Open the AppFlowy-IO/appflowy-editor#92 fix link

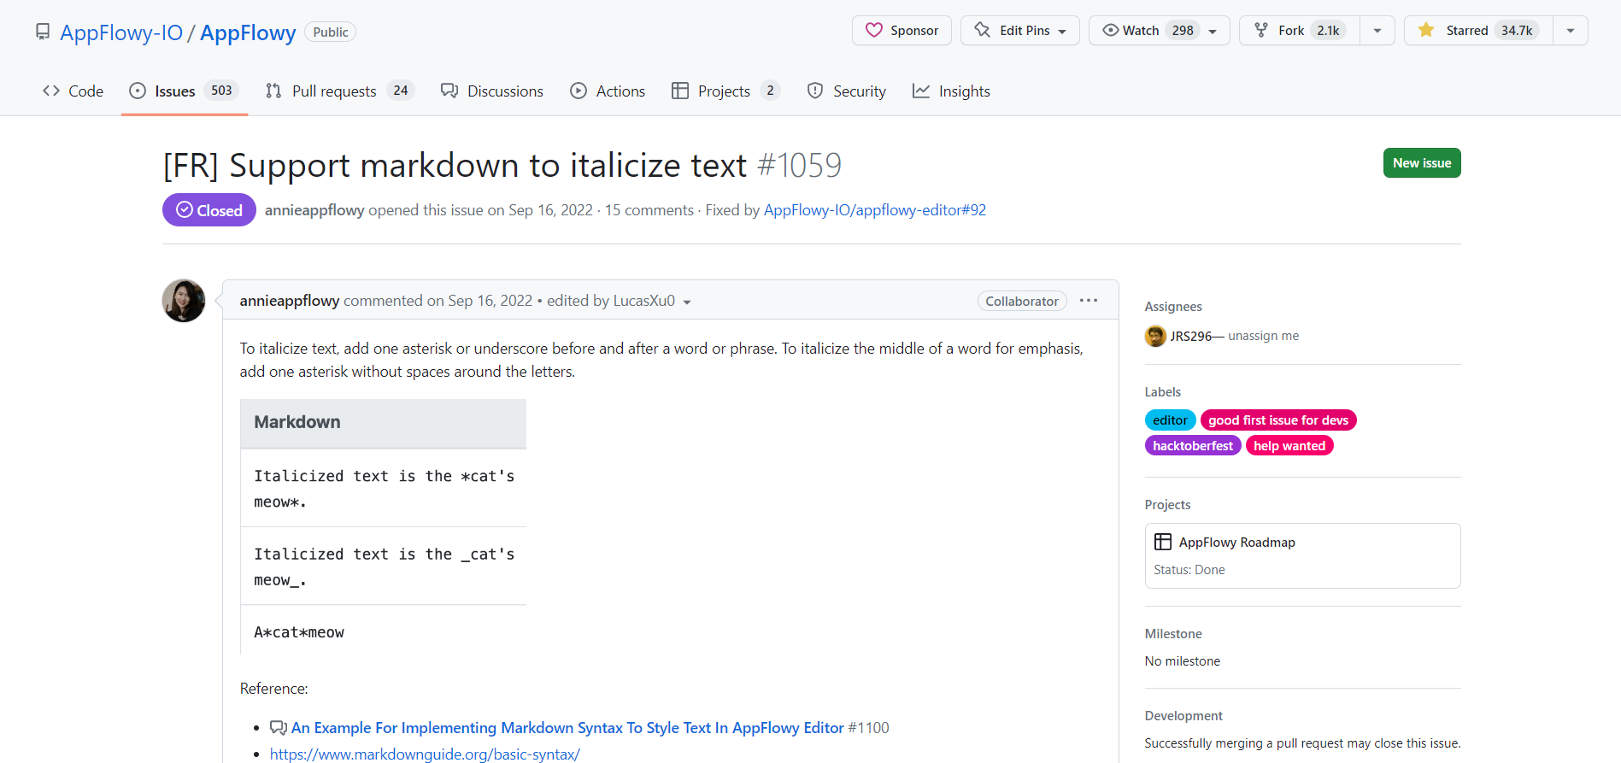coord(875,210)
